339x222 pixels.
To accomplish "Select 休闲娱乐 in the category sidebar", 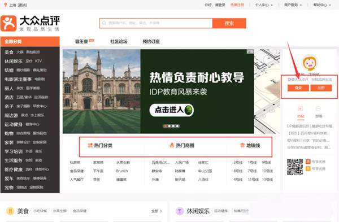I will pyautogui.click(x=14, y=61).
